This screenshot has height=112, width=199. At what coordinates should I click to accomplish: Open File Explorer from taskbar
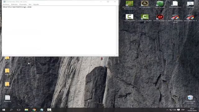coord(26,110)
